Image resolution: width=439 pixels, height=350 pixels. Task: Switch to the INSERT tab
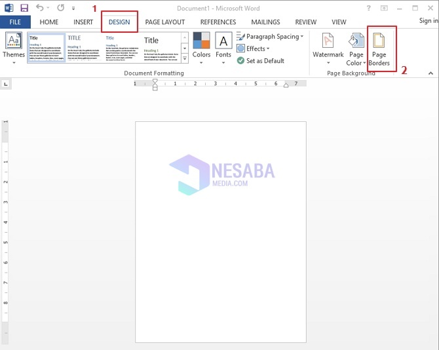point(83,22)
